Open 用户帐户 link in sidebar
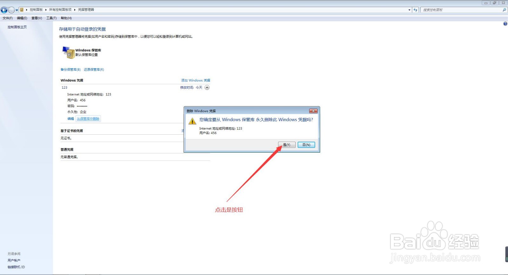 click(14, 260)
